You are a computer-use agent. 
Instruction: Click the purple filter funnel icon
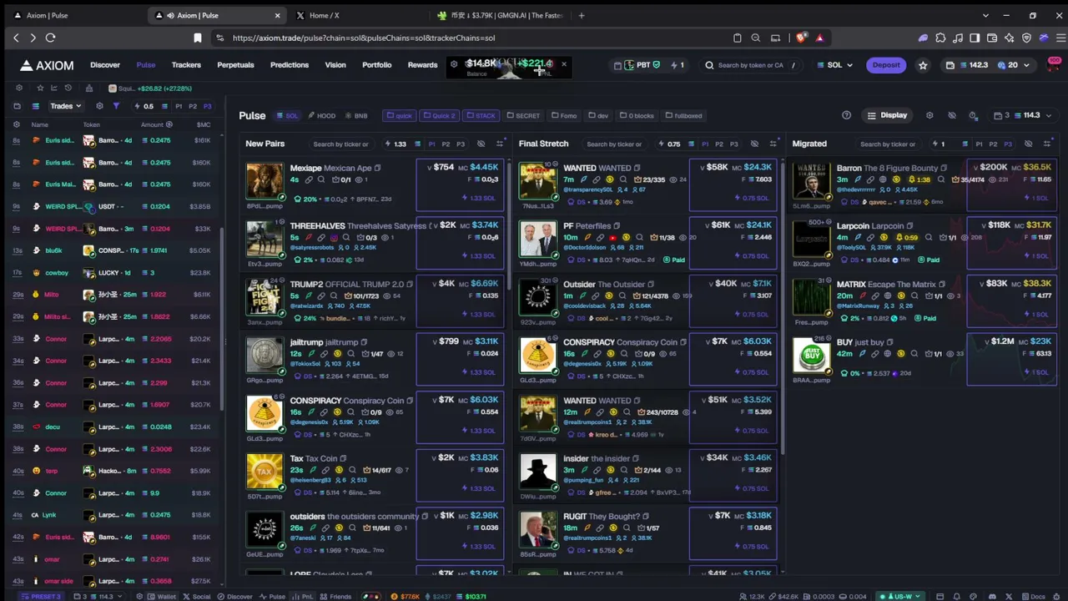pos(116,106)
